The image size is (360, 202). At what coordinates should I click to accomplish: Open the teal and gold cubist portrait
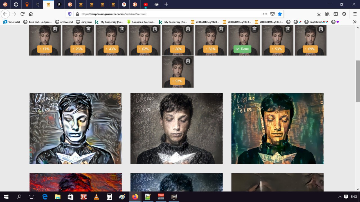[x=278, y=129]
